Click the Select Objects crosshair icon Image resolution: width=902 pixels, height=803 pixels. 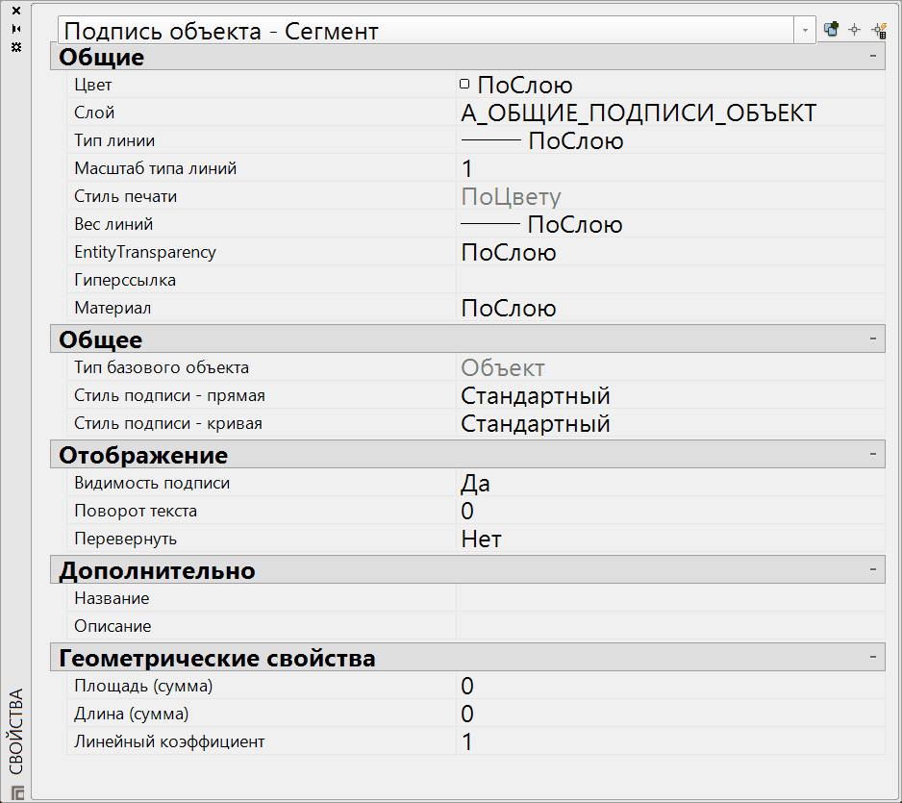pyautogui.click(x=854, y=30)
